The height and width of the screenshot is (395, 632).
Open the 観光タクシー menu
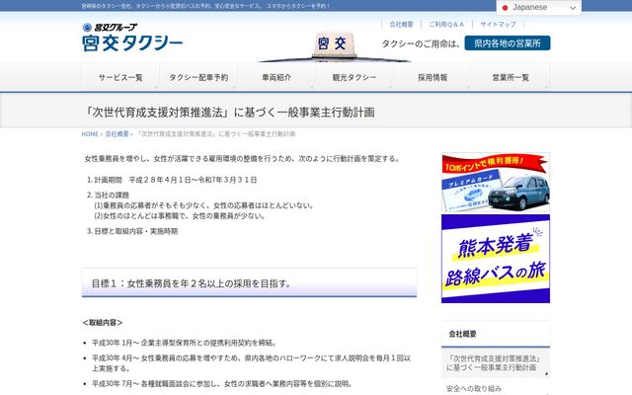pyautogui.click(x=355, y=77)
